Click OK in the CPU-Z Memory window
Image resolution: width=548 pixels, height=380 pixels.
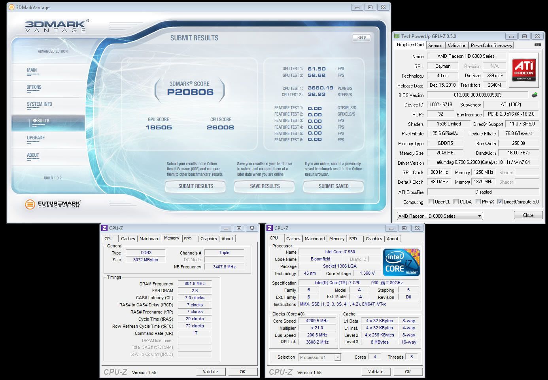[x=242, y=372]
